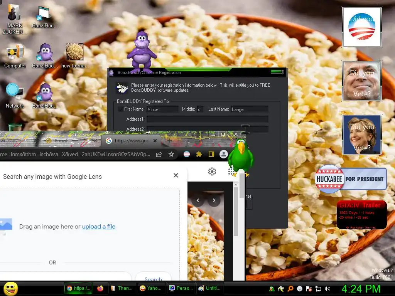Click the striped flag extension icon
The image size is (395, 296).
(x=187, y=154)
